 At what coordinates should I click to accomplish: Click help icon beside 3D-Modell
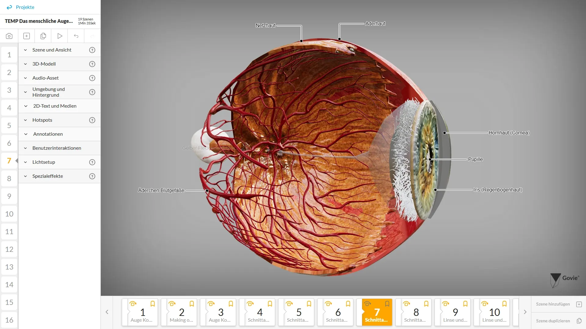click(92, 64)
